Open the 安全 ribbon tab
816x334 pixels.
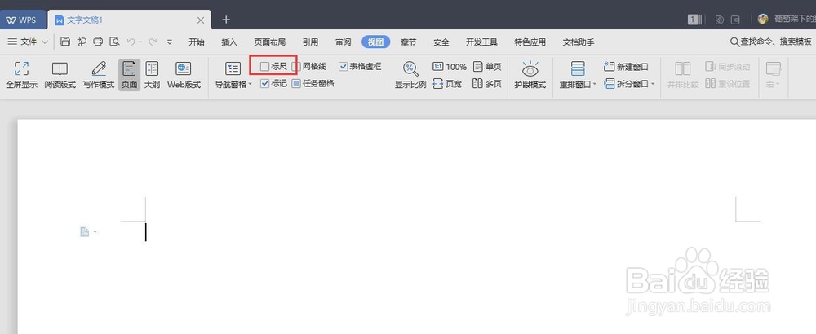(441, 42)
